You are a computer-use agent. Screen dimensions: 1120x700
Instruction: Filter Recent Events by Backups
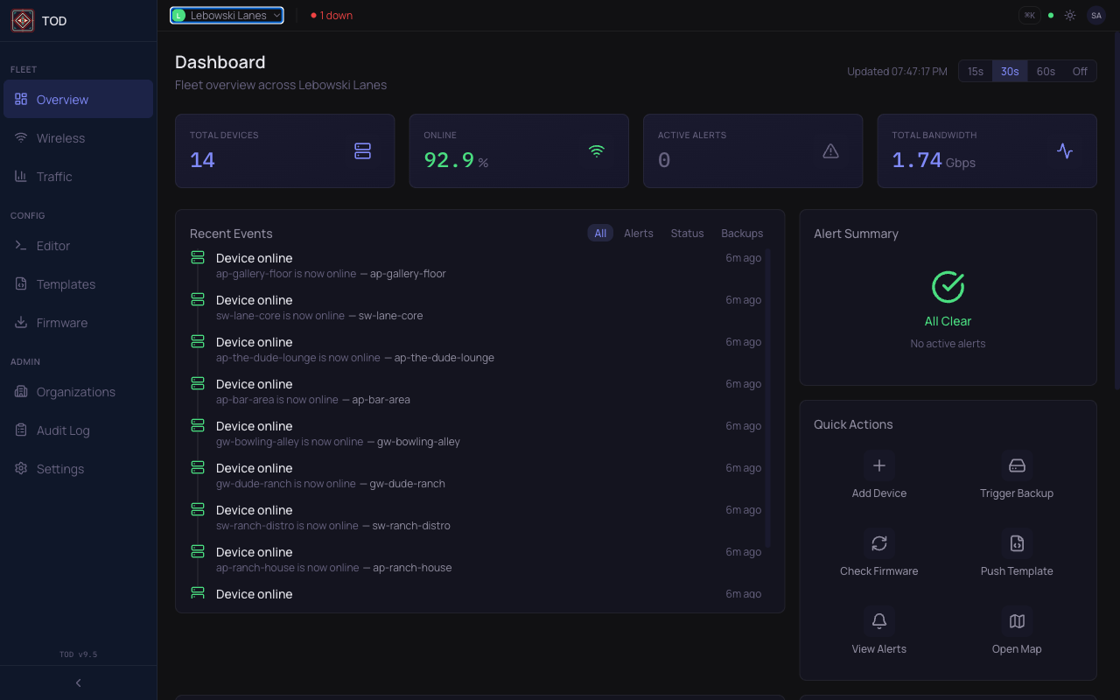point(741,233)
